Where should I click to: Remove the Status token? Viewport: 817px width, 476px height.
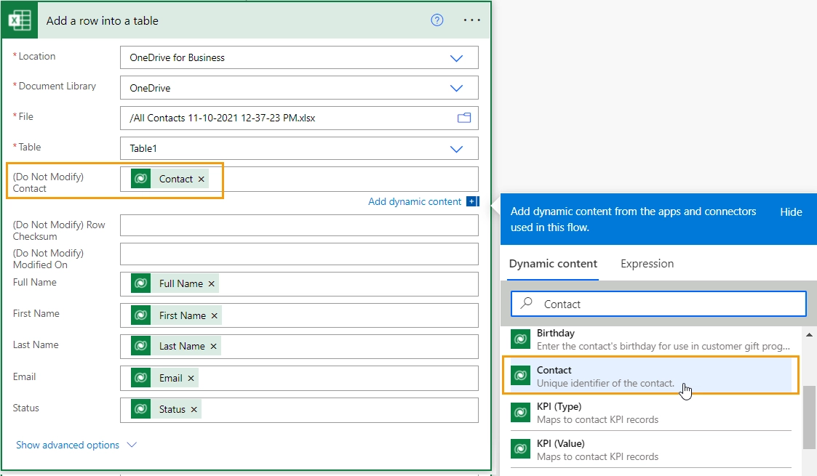pos(194,409)
